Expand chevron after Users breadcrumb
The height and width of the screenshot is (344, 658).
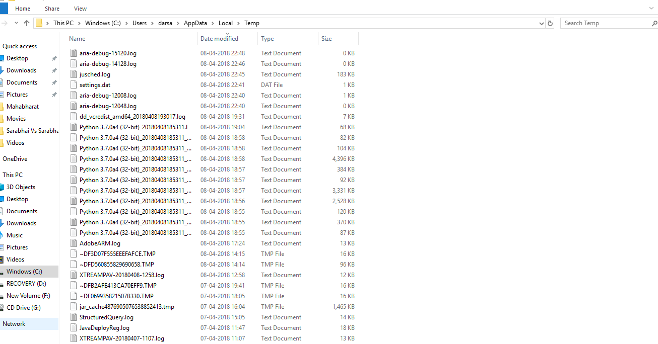pyautogui.click(x=152, y=23)
